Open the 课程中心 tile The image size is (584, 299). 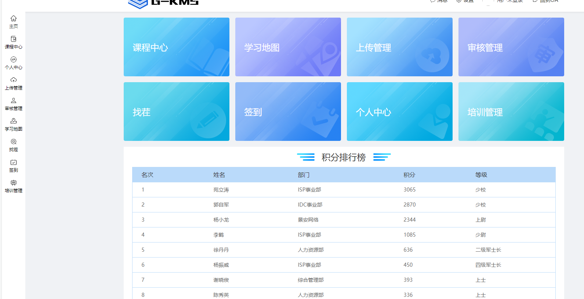177,47
